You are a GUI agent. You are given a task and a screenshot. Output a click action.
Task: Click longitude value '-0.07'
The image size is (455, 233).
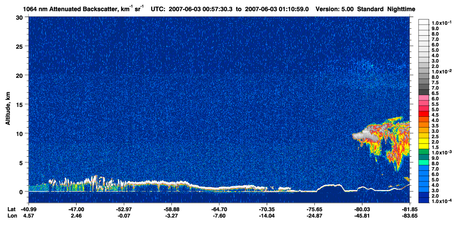click(124, 216)
